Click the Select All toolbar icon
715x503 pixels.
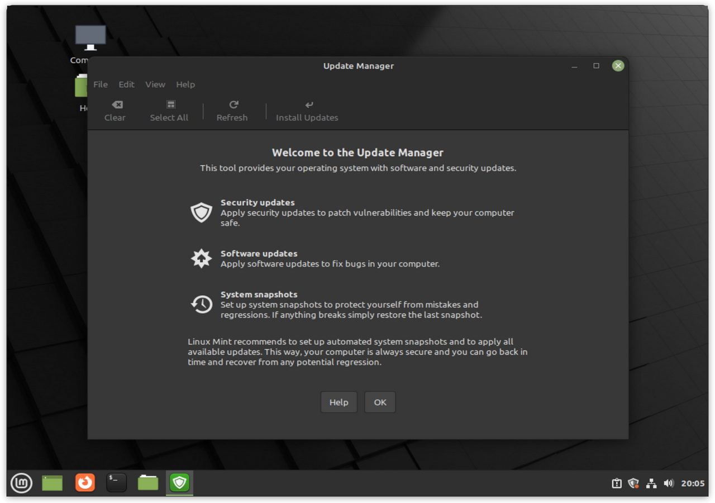click(x=170, y=105)
